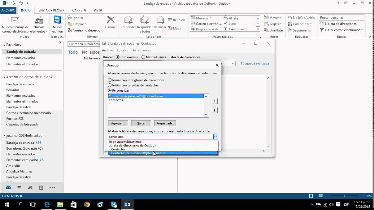The height and width of the screenshot is (210, 374).
Task: Open Skype from taskbar
Action: coord(114,204)
